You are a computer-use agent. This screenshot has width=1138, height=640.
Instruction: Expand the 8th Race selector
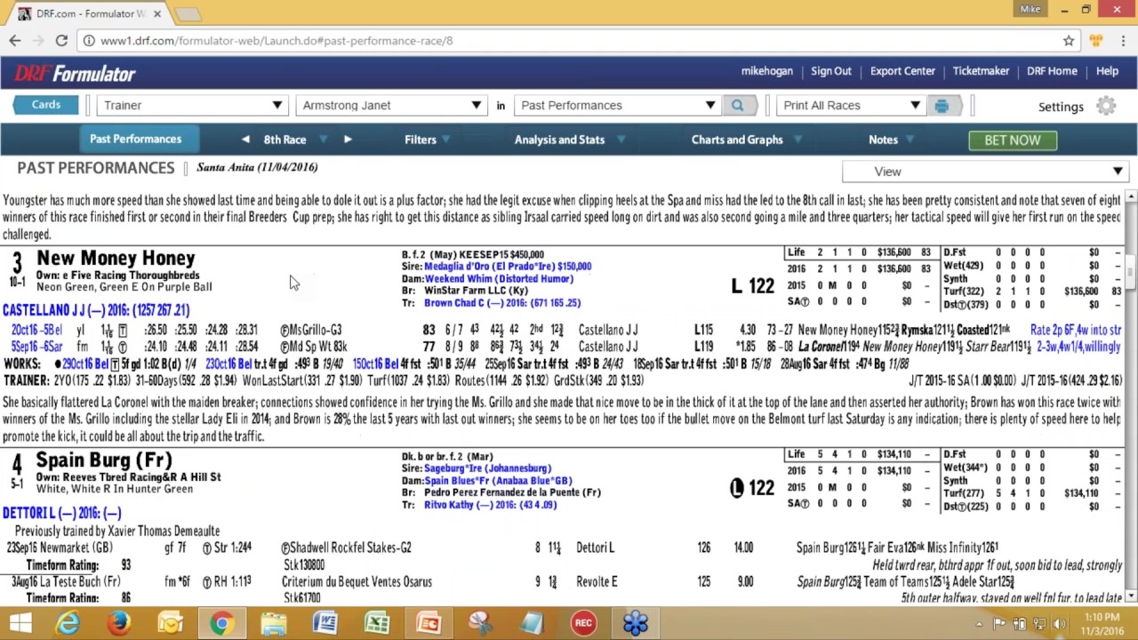(296, 140)
